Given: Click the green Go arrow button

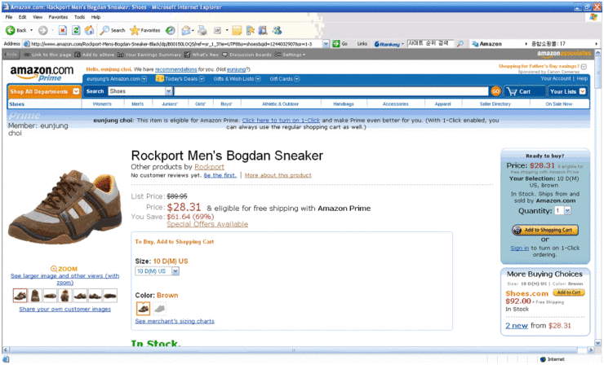Looking at the screenshot, I should [x=336, y=43].
